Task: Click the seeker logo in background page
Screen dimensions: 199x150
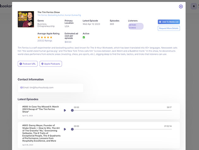Action: point(6,6)
